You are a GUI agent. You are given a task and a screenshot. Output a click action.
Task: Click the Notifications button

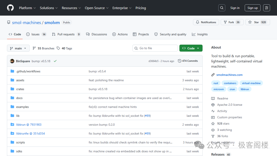pyautogui.click(x=206, y=22)
